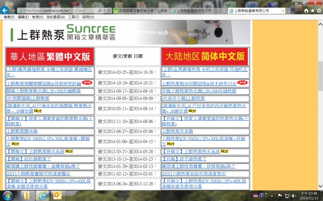Image resolution: width=323 pixels, height=201 pixels.
Task: Close the active 上群熱能產業有限公司 tab
Action: tap(283, 11)
